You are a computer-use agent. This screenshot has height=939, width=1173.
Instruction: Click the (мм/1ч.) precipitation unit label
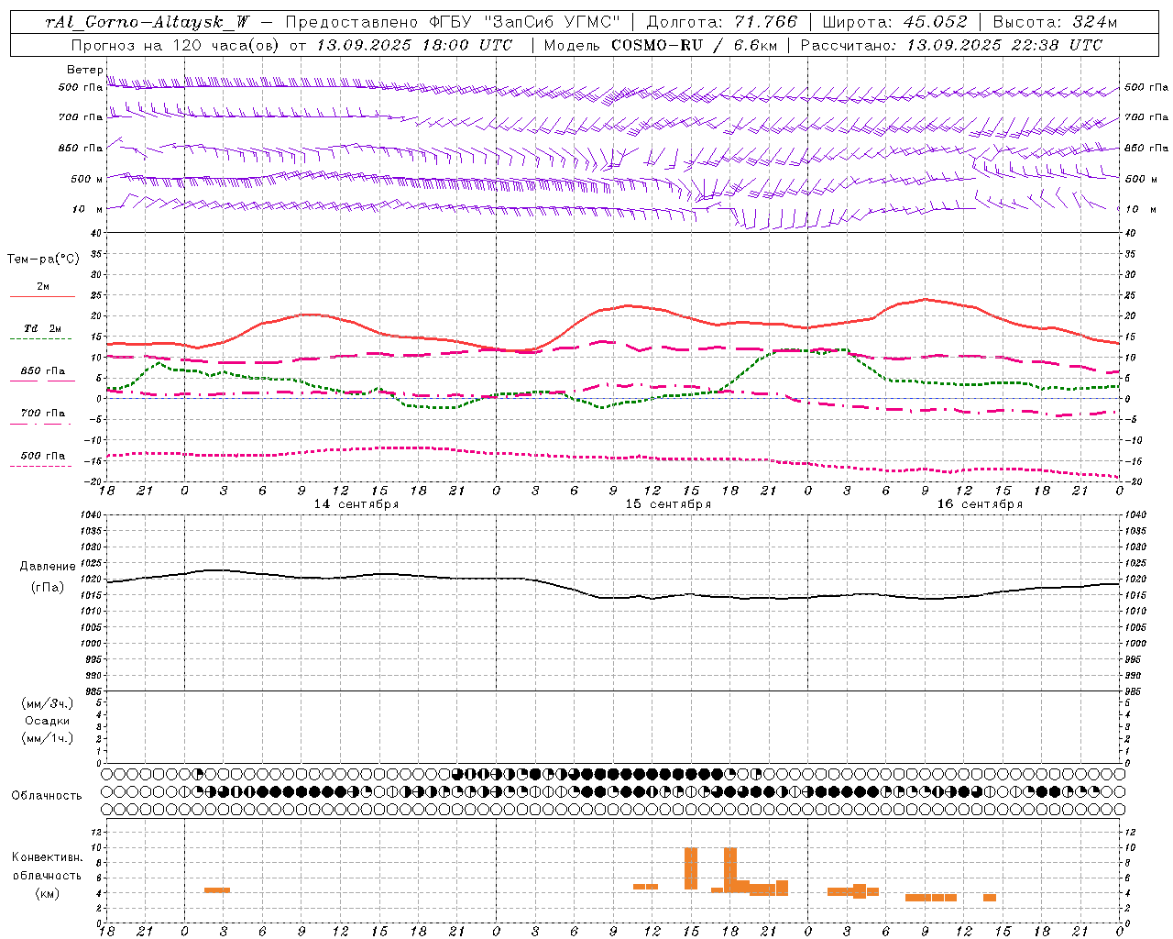tap(48, 738)
